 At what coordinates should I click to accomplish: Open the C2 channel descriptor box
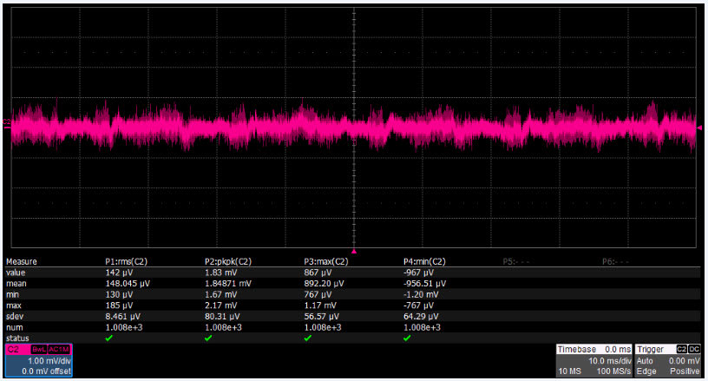click(x=39, y=360)
